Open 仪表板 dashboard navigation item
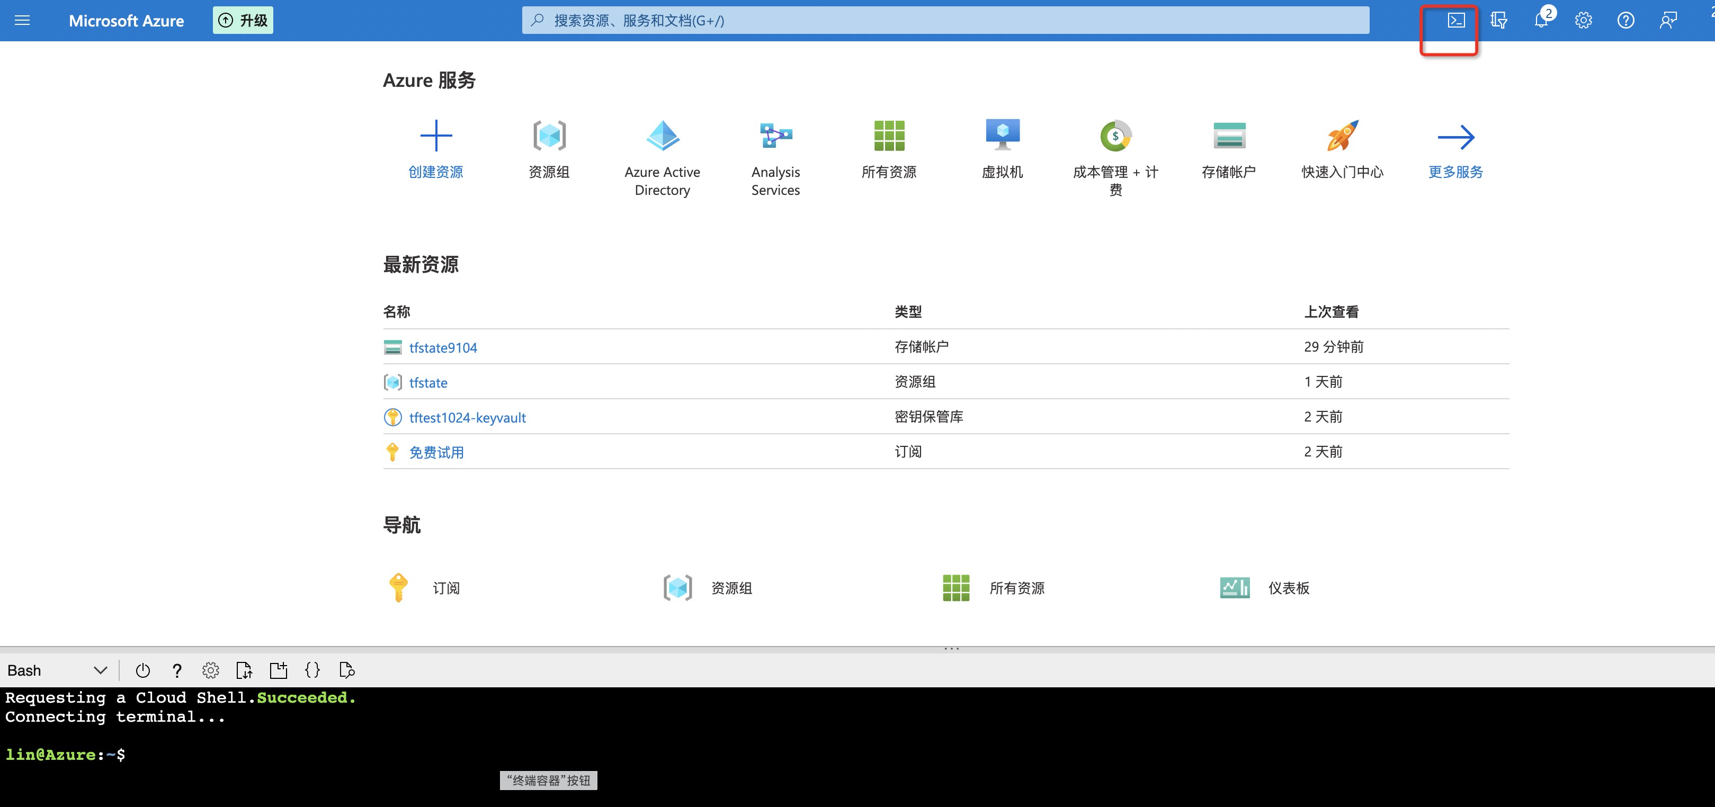This screenshot has width=1715, height=807. tap(1288, 588)
